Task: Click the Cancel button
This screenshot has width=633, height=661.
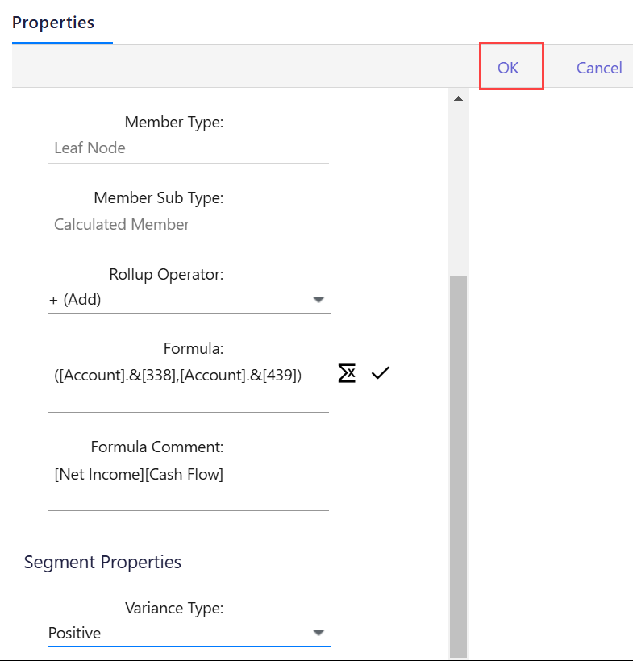Action: [599, 68]
